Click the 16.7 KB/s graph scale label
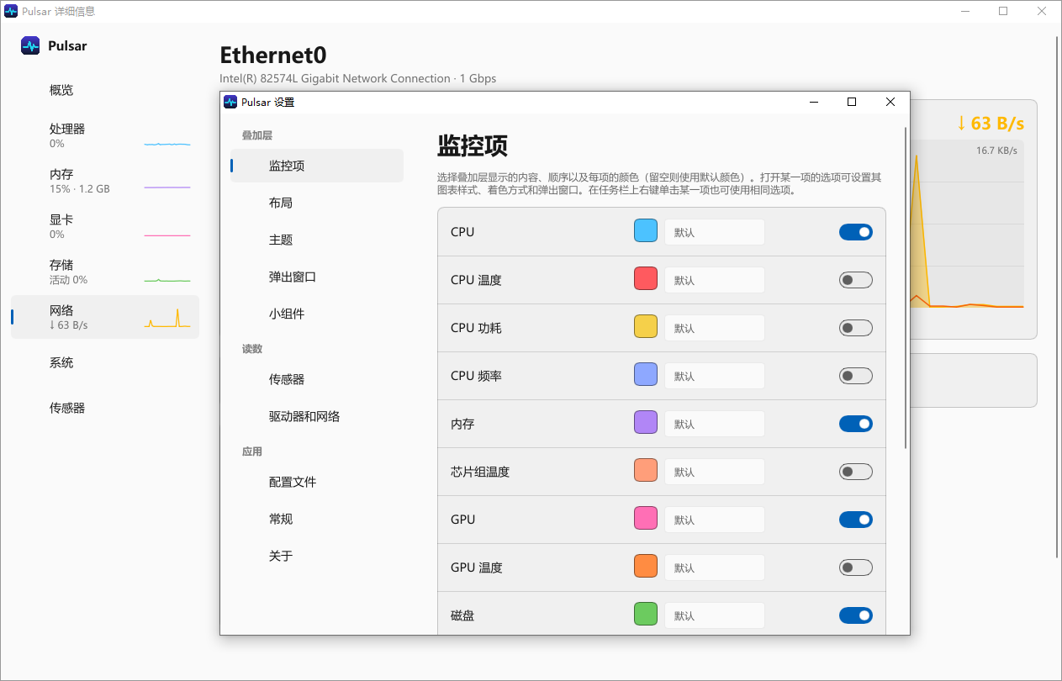The width and height of the screenshot is (1062, 681). click(x=996, y=151)
